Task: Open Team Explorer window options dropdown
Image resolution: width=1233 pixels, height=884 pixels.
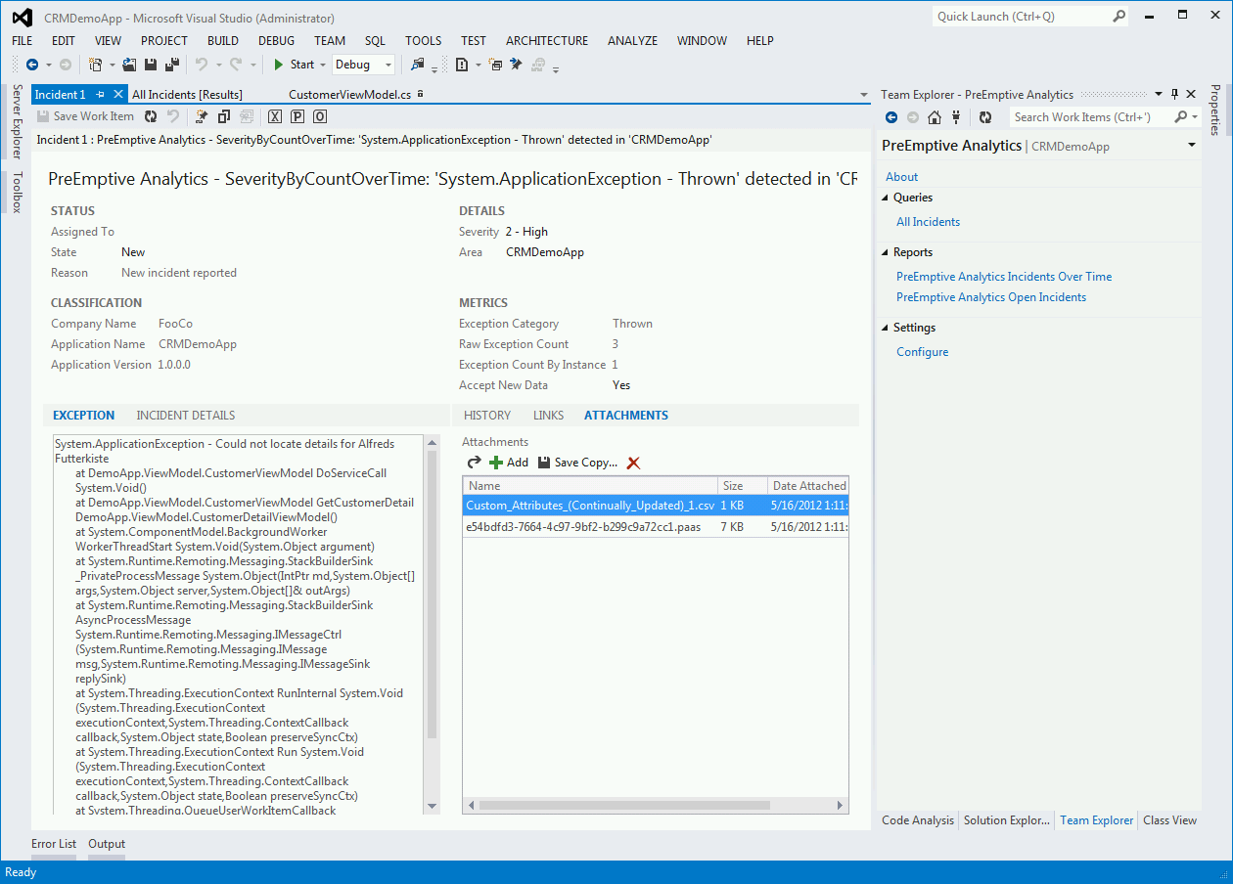Action: point(1159,94)
